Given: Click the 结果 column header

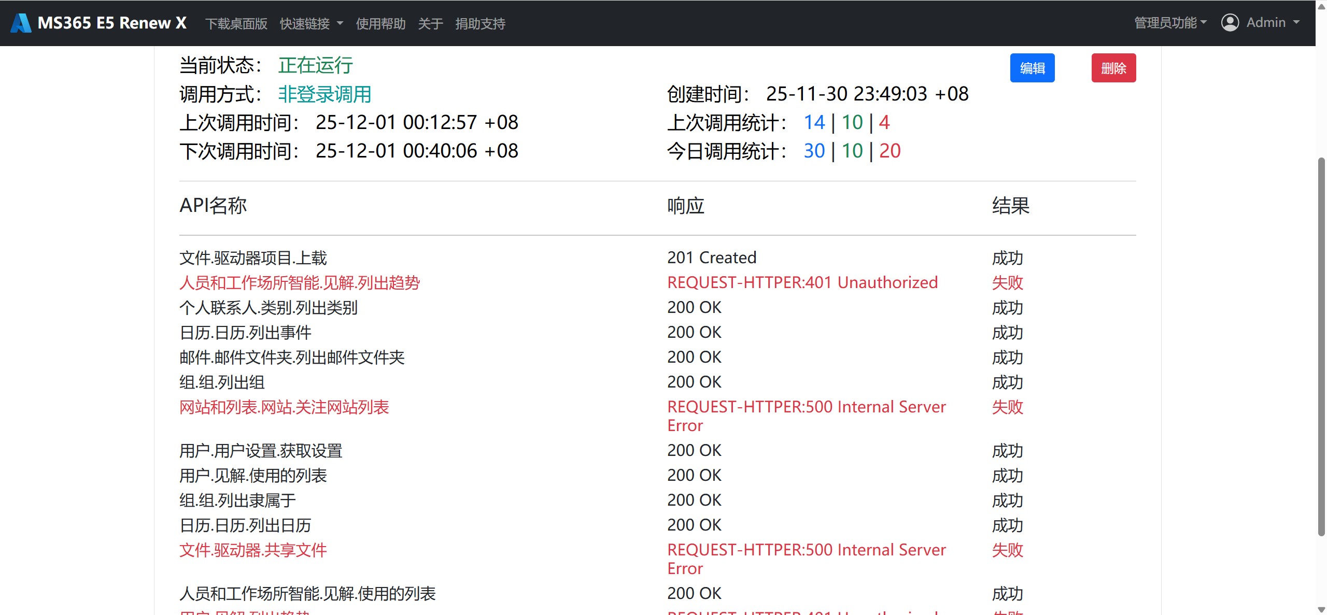Looking at the screenshot, I should point(1011,206).
